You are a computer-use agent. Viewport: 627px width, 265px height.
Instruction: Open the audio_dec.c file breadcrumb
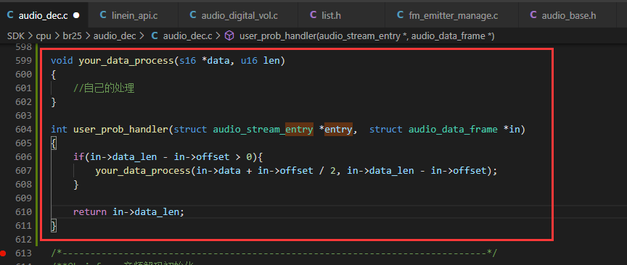[x=187, y=36]
